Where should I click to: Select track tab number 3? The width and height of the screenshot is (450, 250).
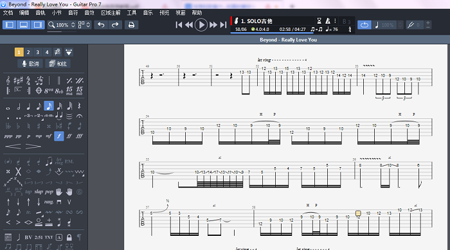[37, 52]
